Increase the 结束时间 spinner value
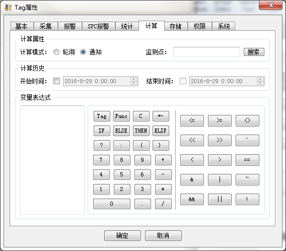The width and height of the screenshot is (286, 251). [260, 79]
